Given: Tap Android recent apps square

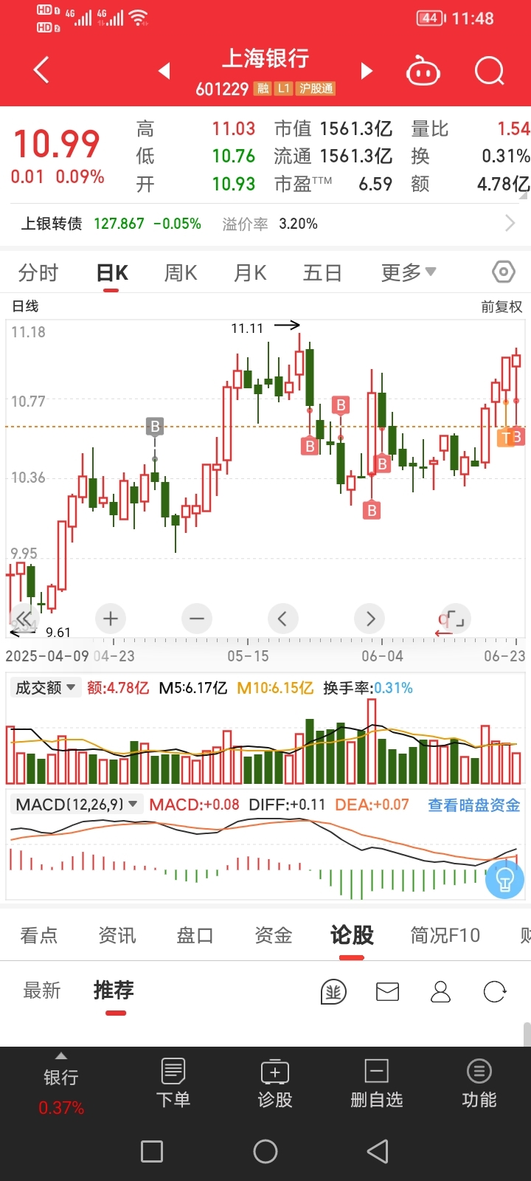Looking at the screenshot, I should (x=152, y=1151).
